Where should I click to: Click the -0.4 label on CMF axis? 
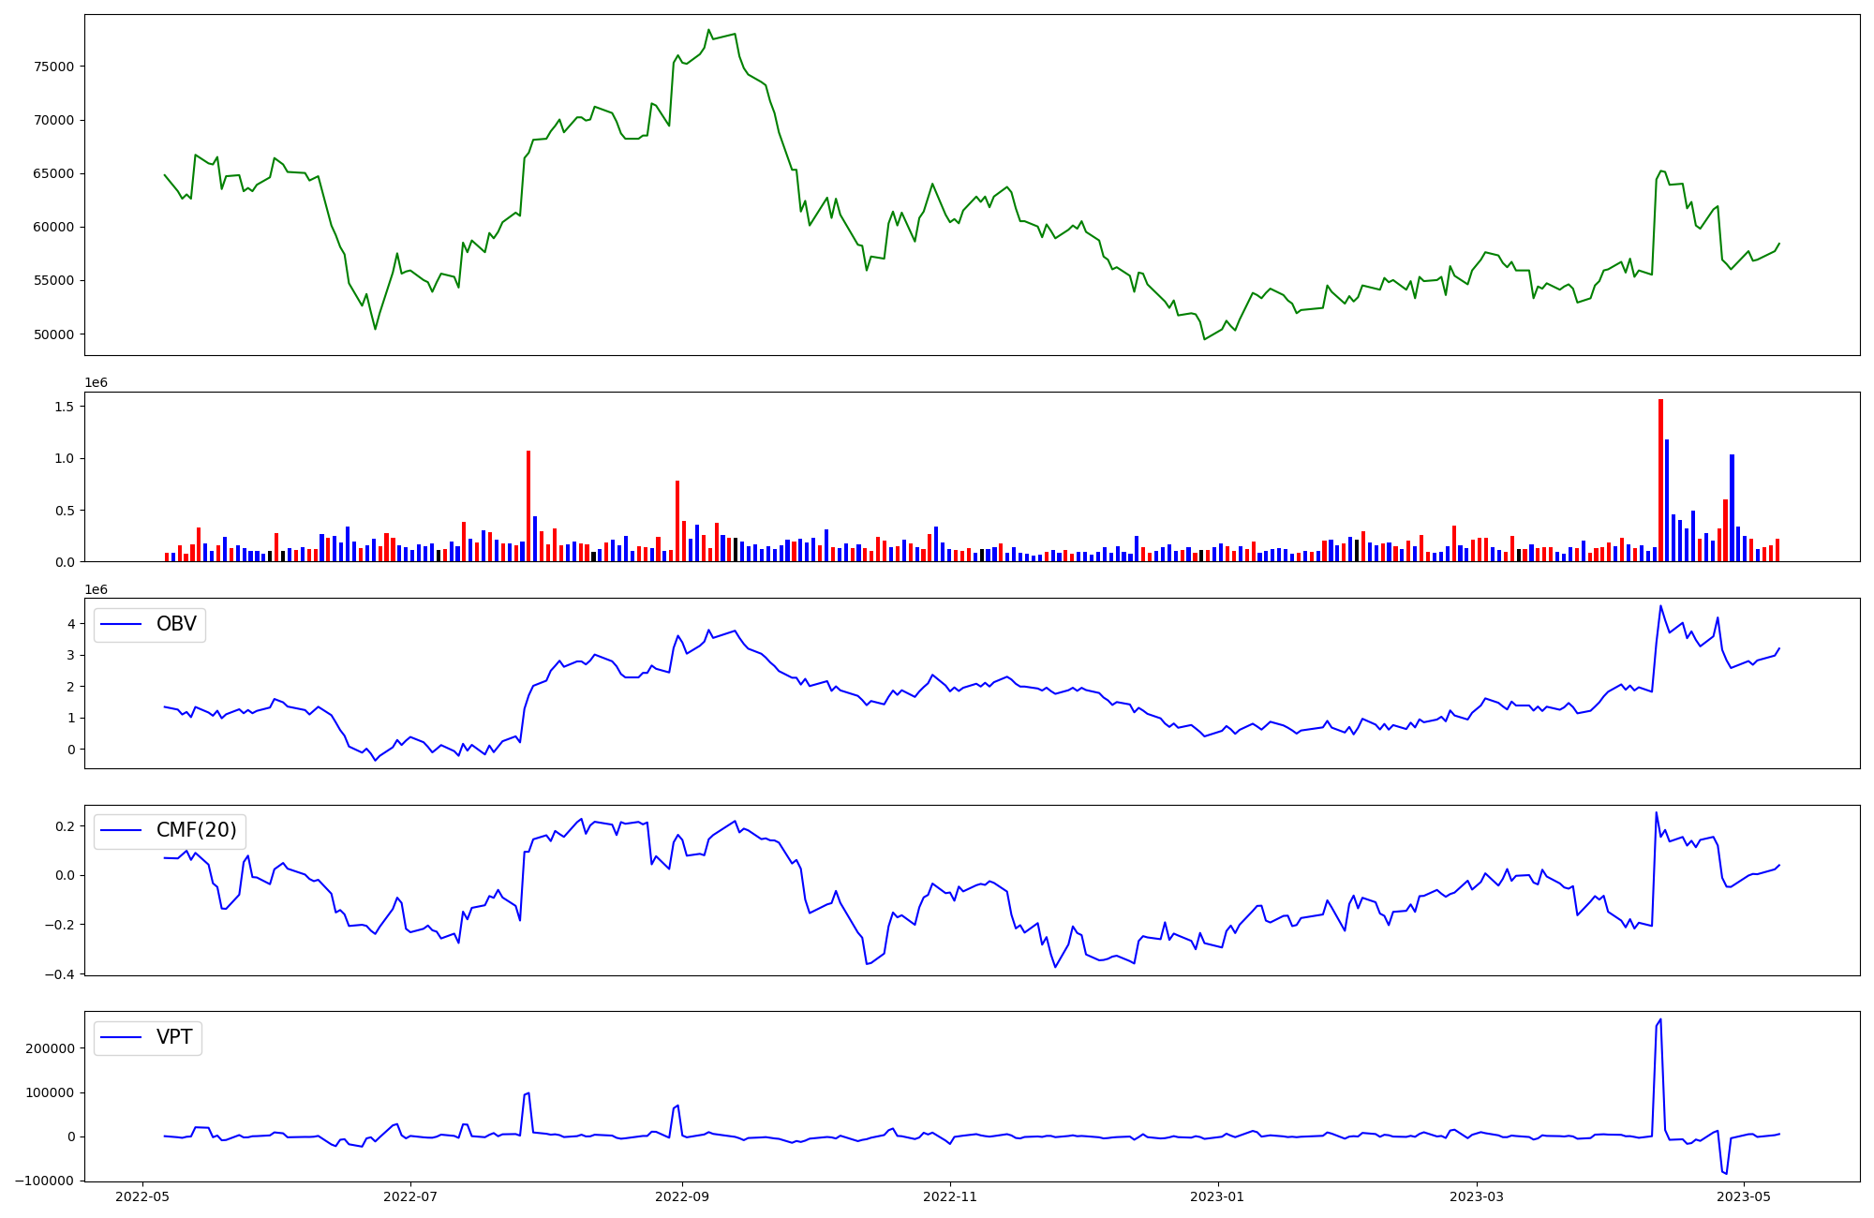click(58, 974)
